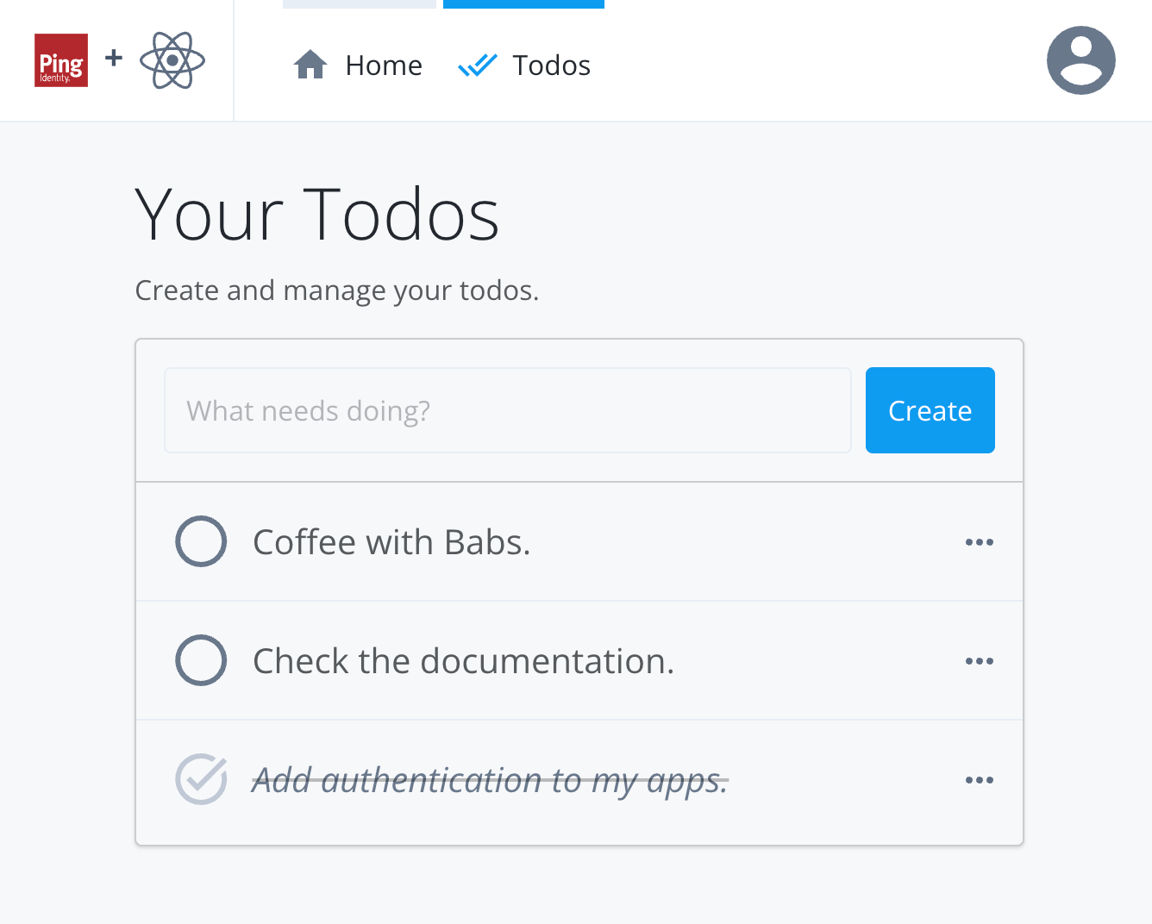This screenshot has height=924, width=1152.
Task: Expand the Coffee with Babs actions dropdown
Action: coord(980,541)
